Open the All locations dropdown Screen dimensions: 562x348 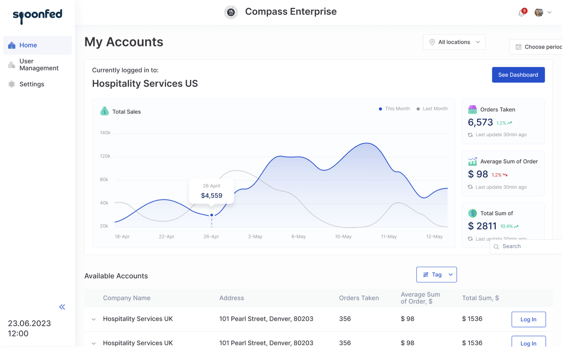[x=454, y=42]
